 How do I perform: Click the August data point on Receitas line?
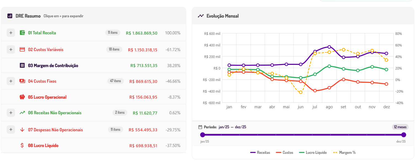pyautogui.click(x=329, y=47)
